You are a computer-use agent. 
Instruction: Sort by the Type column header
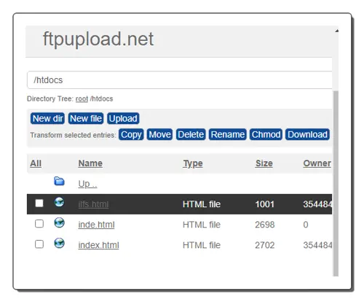coord(193,163)
